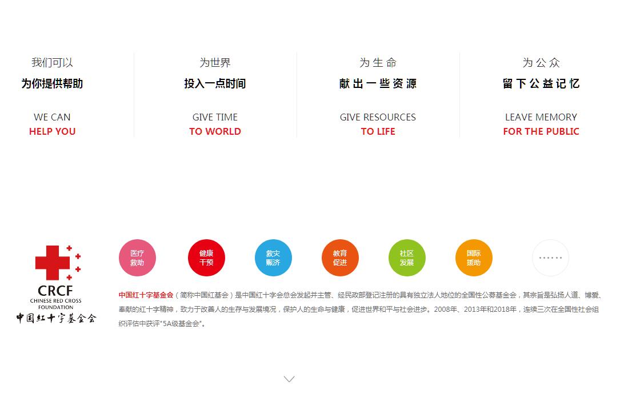This screenshot has height=402, width=620.
Task: Click the 中国红十字基金会 calligraphy under the logo
Action: 56,318
